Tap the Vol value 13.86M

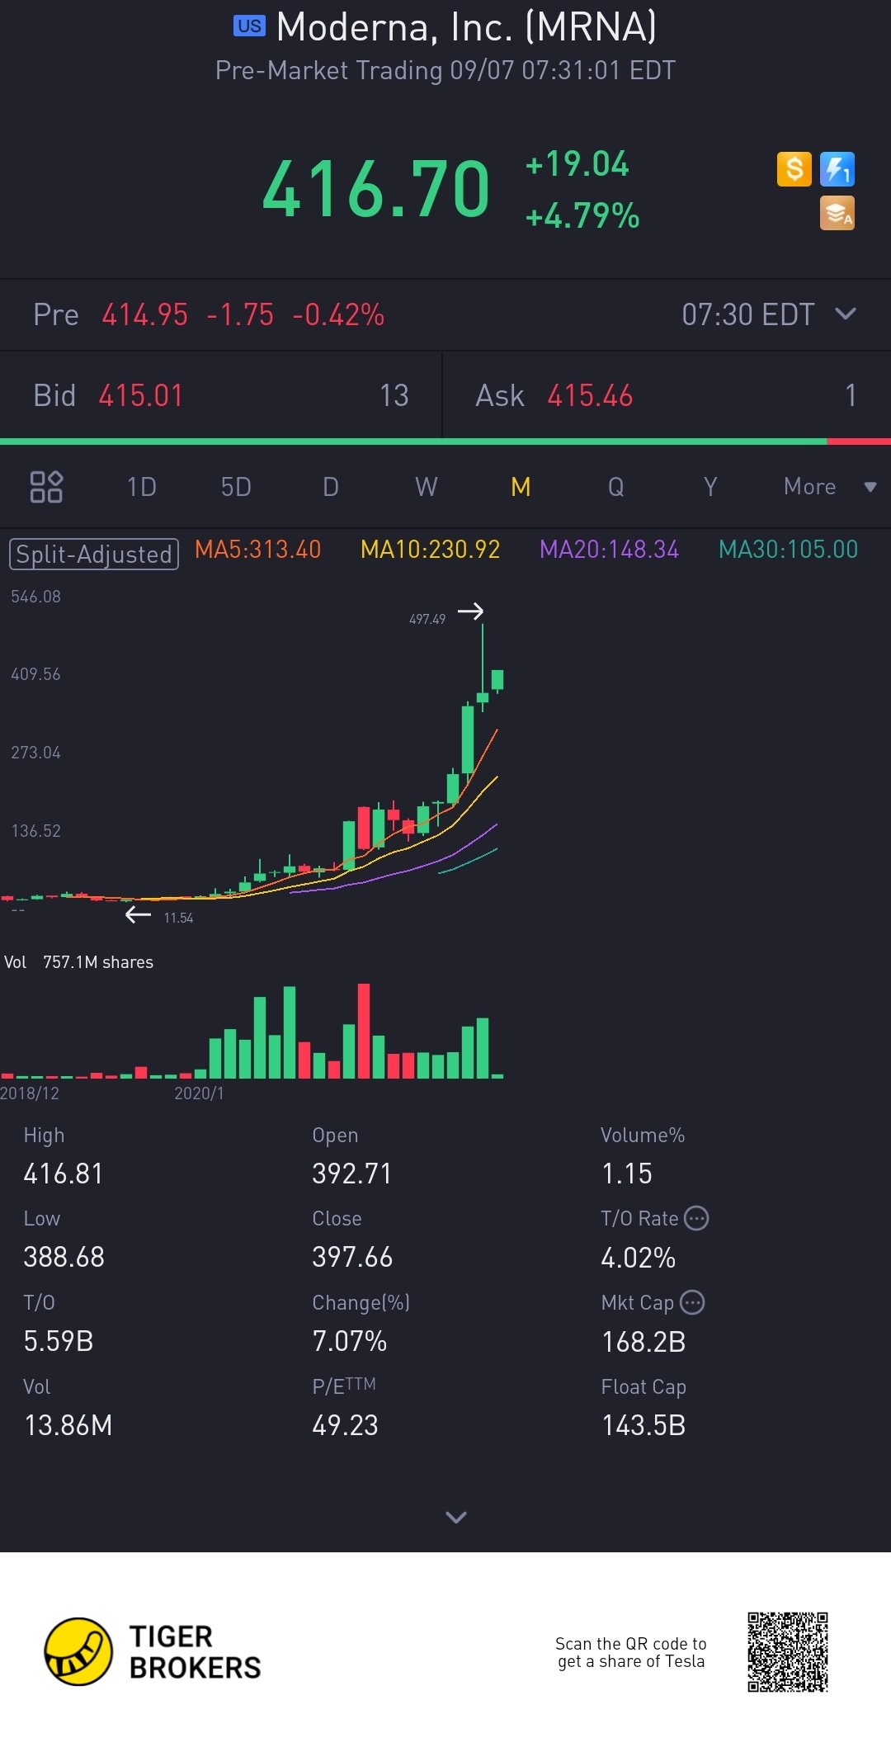pyautogui.click(x=68, y=1425)
